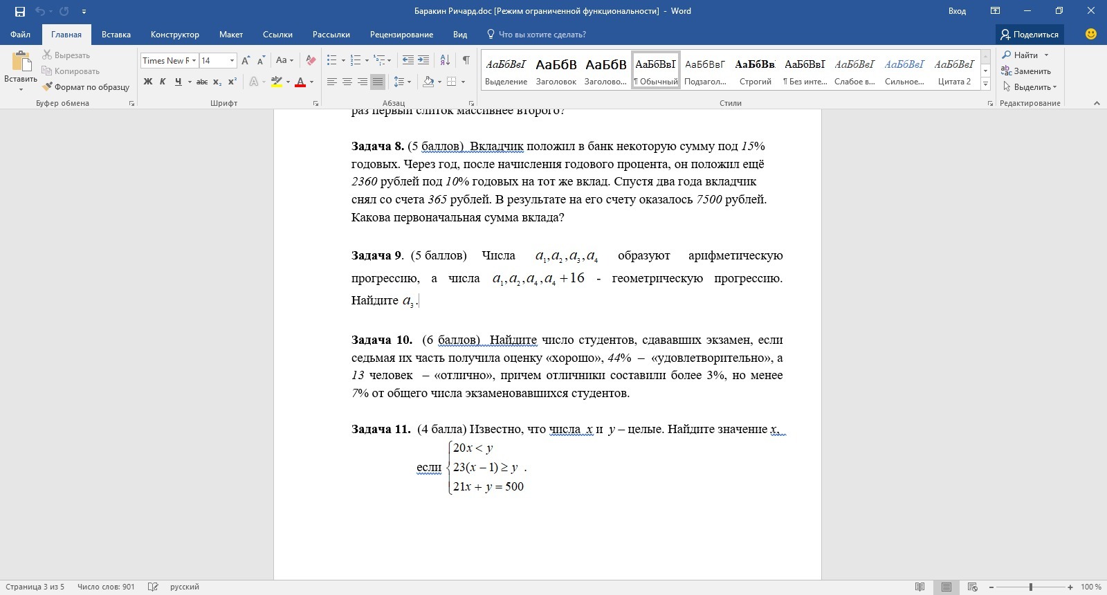Click the Поделиться share button
Image resolution: width=1107 pixels, height=595 pixels.
1030,35
